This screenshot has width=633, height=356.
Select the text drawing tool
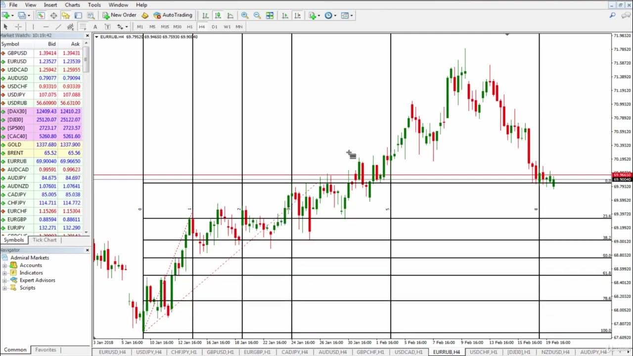coord(95,27)
